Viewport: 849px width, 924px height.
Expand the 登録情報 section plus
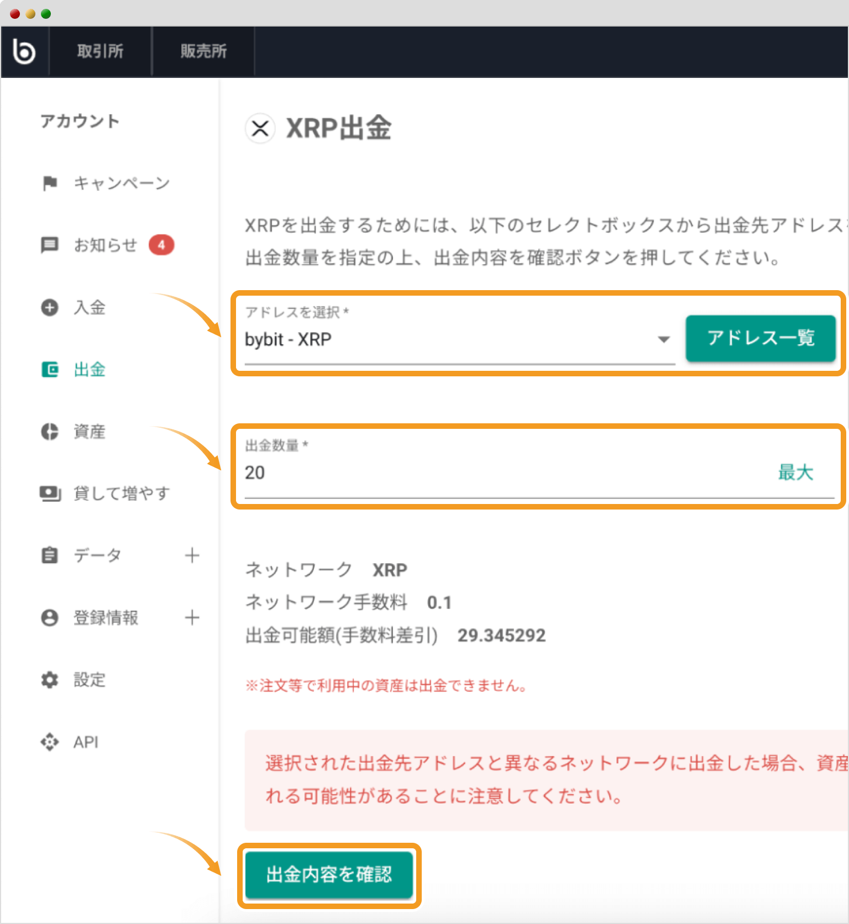point(192,617)
